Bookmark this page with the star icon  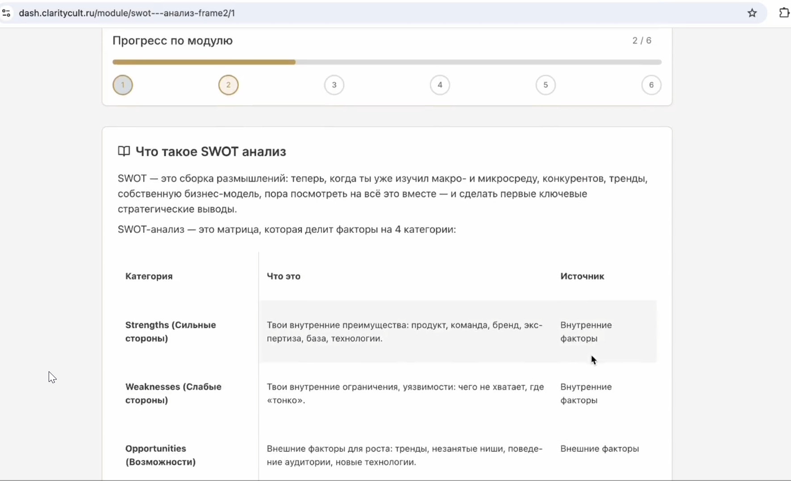[x=752, y=13]
